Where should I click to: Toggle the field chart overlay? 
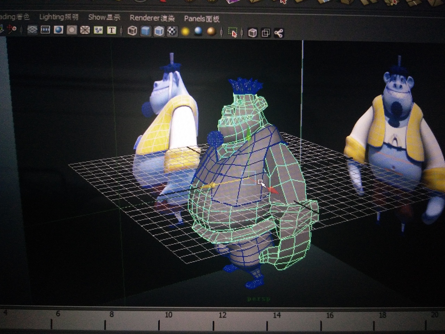point(85,30)
